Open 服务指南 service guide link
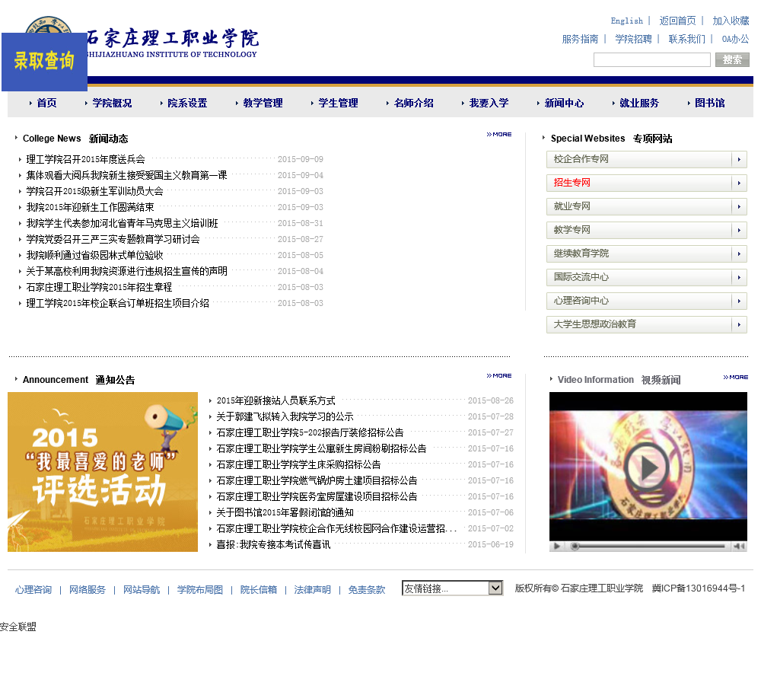This screenshot has width=761, height=692. click(580, 40)
